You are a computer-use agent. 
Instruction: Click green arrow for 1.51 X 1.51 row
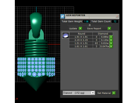tap(111, 43)
